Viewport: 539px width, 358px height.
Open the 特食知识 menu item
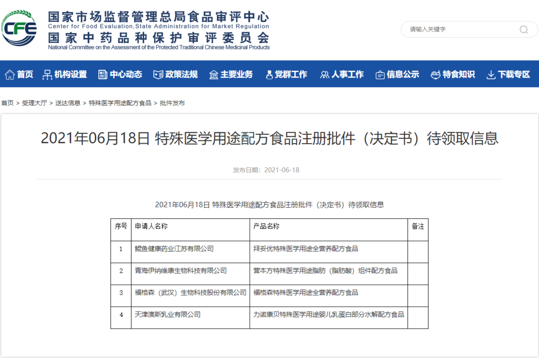[x=459, y=74]
